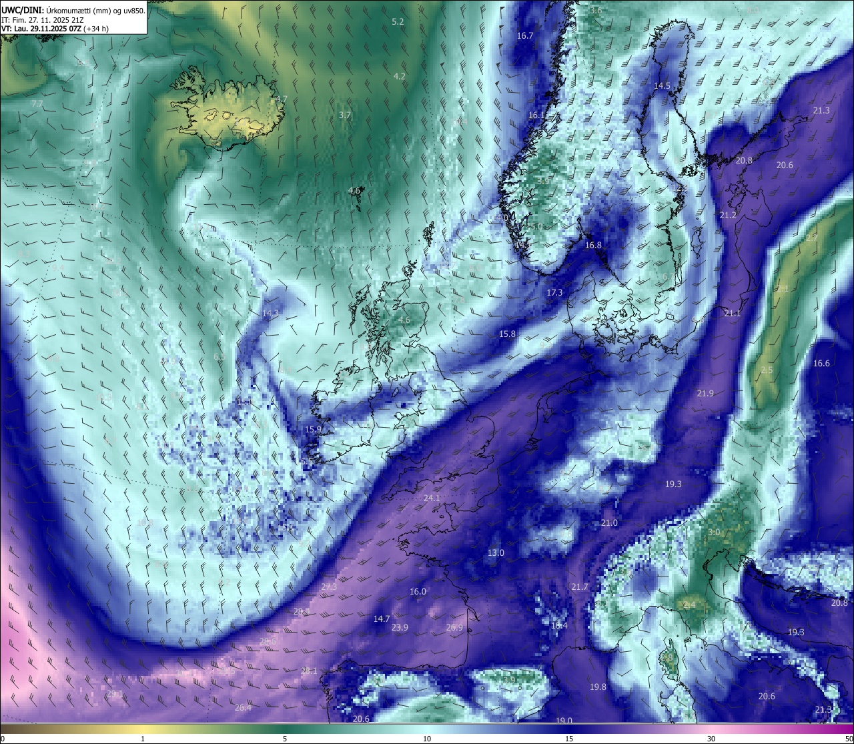Click the color scale label '1'
This screenshot has height=744, width=854.
143,739
